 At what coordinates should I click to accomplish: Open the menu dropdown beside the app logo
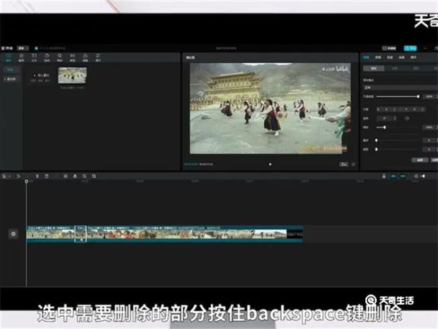pos(23,48)
